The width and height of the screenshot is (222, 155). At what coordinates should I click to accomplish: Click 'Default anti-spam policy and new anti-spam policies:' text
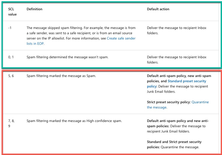(178, 121)
